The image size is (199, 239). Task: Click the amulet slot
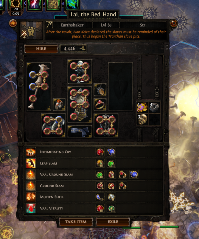(100, 90)
